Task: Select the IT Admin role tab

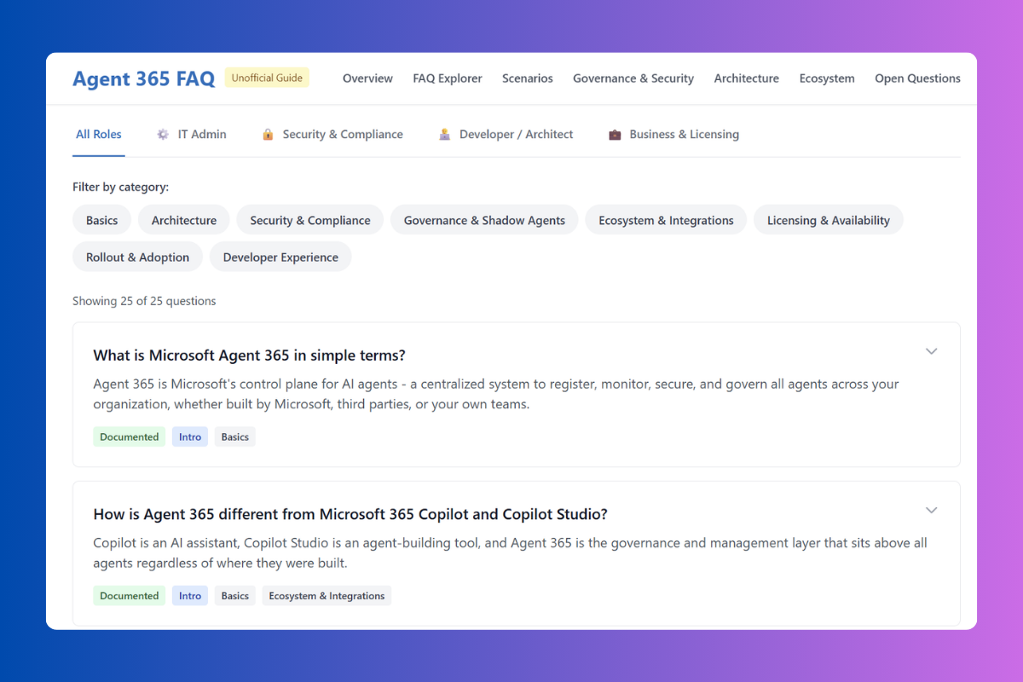Action: pos(201,134)
